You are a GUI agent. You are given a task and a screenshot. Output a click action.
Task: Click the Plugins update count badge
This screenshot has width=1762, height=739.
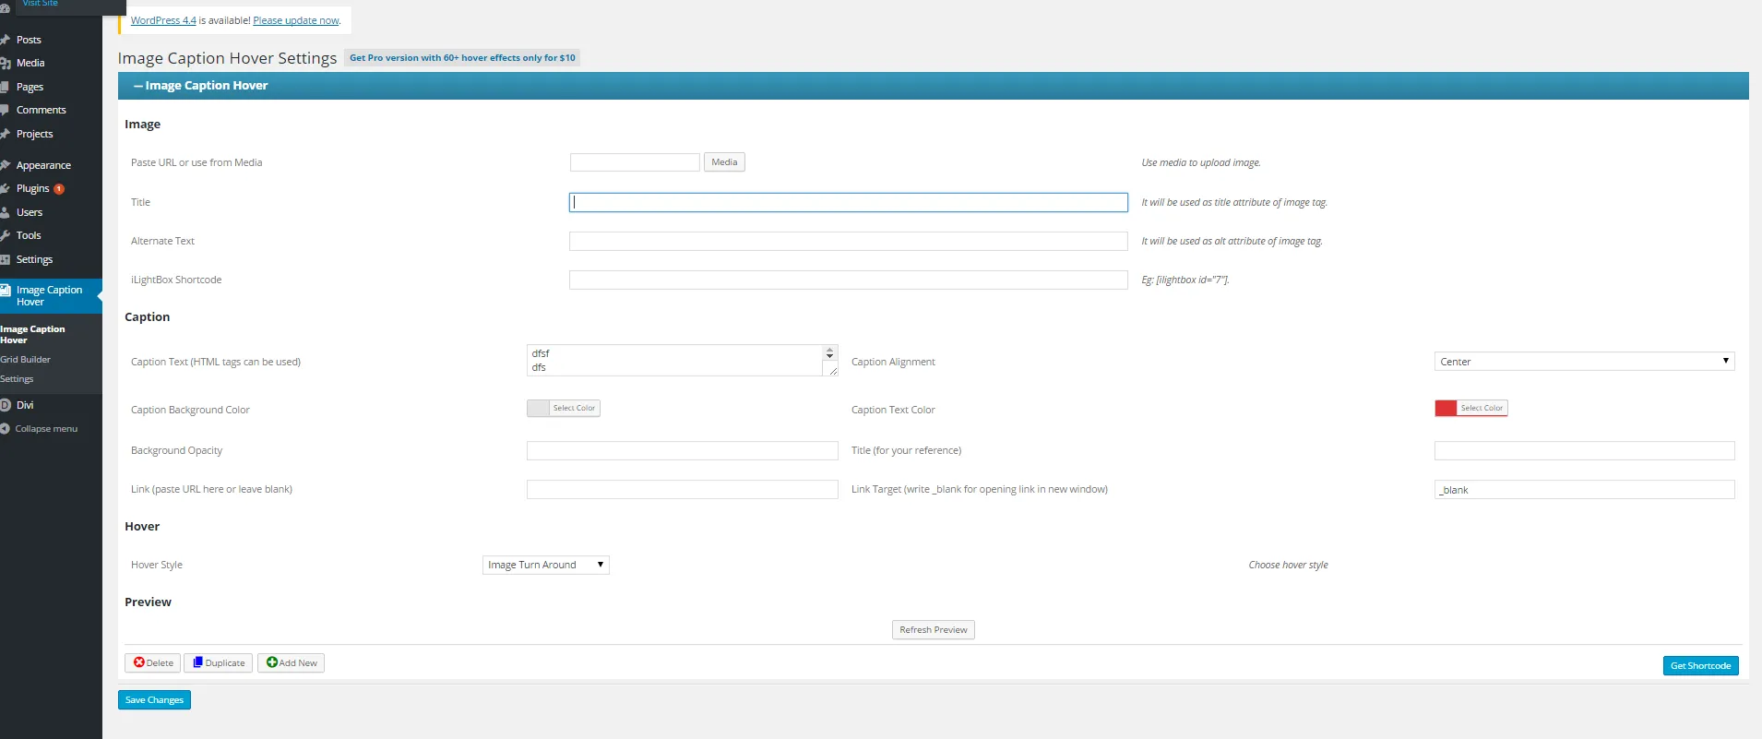click(x=59, y=189)
